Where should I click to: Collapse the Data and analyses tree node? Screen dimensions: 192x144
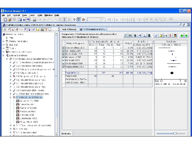coord(3,55)
